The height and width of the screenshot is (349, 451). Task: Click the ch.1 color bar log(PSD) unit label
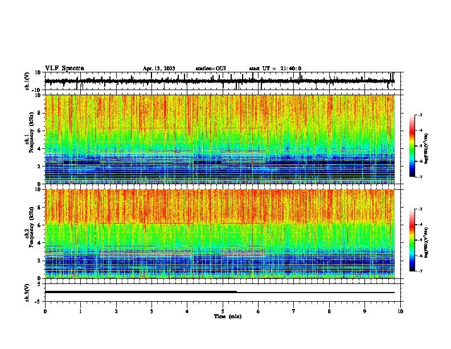pos(427,148)
